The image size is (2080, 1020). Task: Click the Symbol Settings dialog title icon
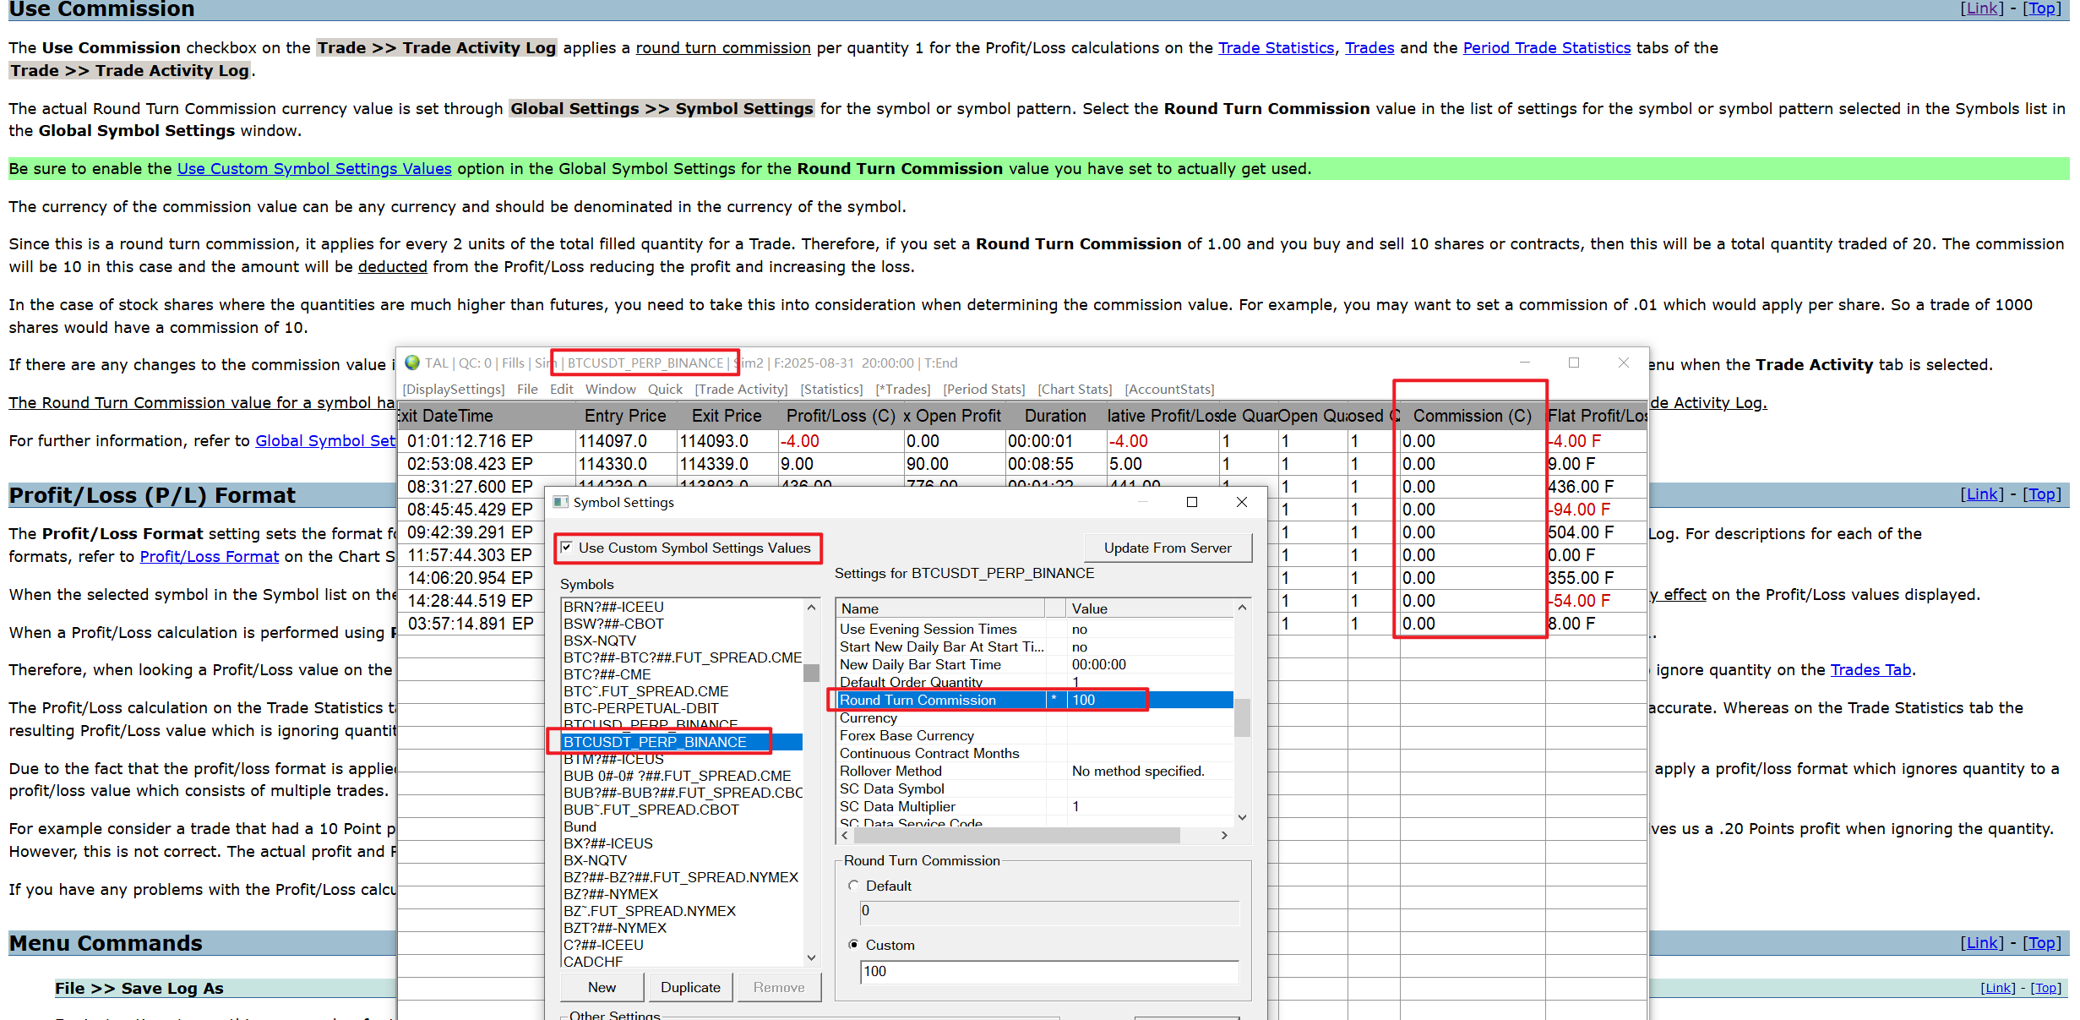(x=560, y=502)
